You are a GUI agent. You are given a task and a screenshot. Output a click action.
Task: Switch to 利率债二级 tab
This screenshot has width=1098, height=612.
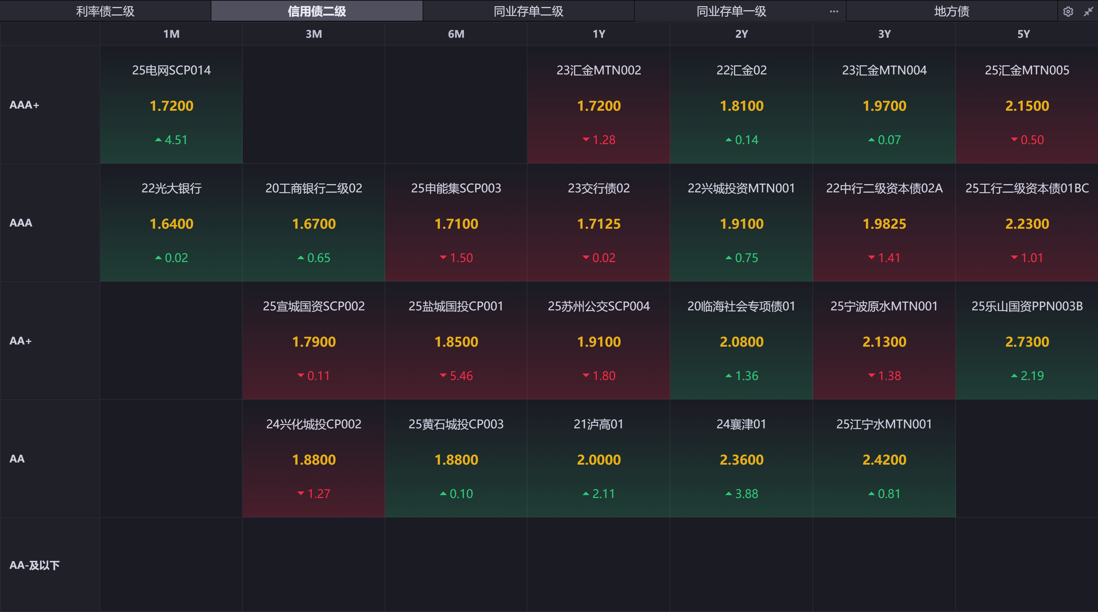pos(105,12)
